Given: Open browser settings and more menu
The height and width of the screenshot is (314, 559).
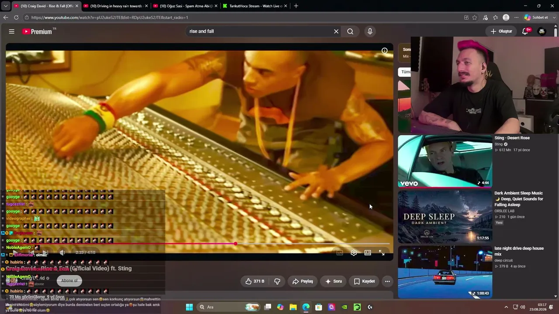Looking at the screenshot, I should 516,17.
